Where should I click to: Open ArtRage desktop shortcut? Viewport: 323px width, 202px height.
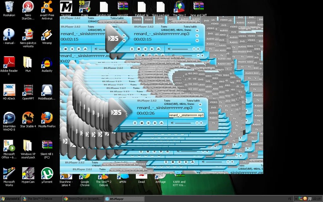[161, 179]
